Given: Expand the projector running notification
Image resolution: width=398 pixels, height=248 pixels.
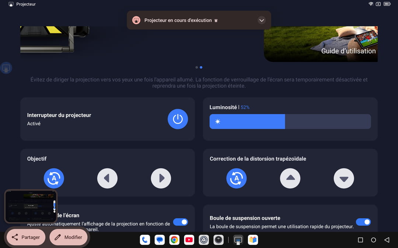Looking at the screenshot, I should (262, 20).
